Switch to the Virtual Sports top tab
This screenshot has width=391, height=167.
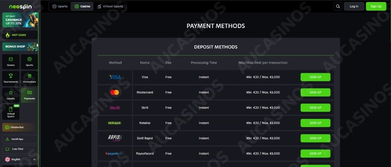coord(110,7)
